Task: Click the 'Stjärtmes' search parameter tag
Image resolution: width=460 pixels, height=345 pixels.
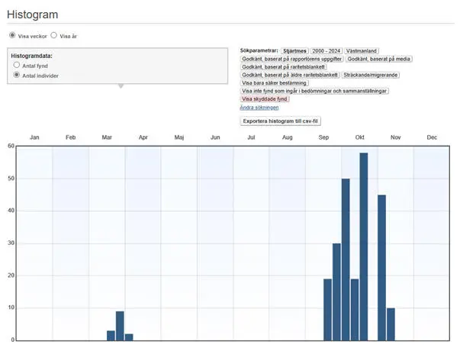Action: (x=294, y=51)
